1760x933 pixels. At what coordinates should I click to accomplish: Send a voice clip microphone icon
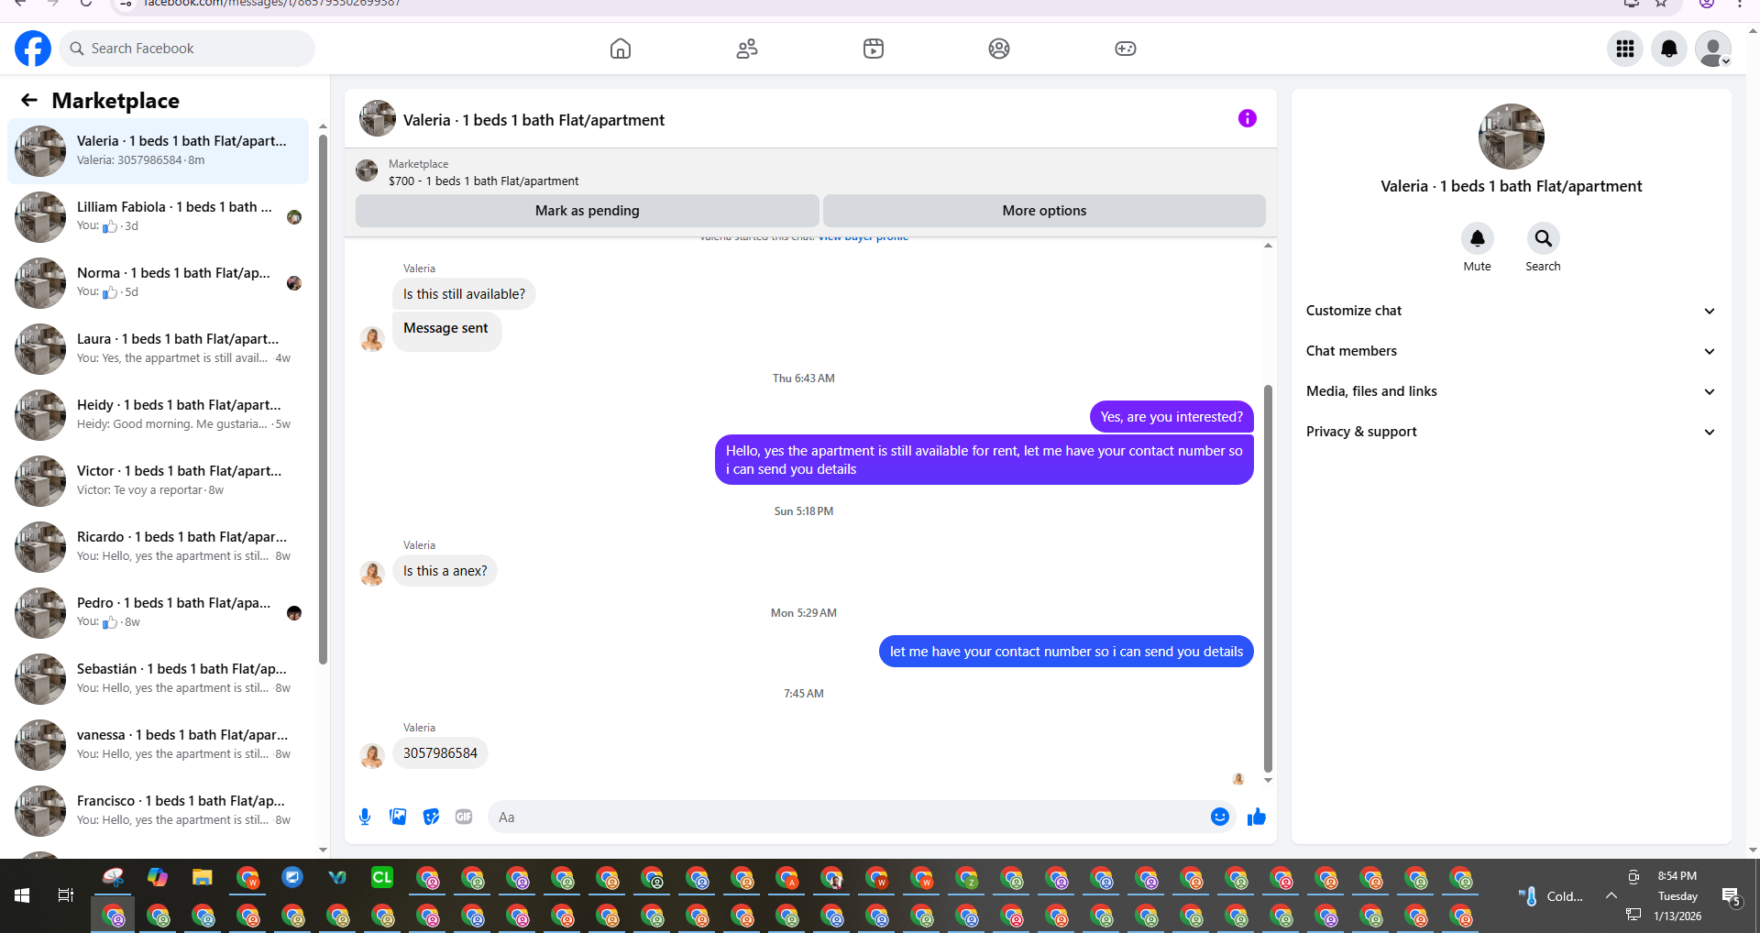pos(365,817)
